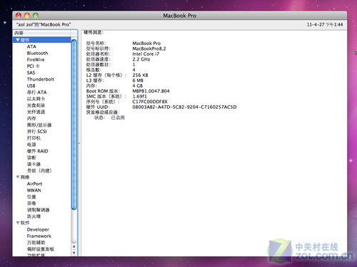The image size is (357, 267).
Task: Select the PCI 卡 entry
Action: [34, 66]
